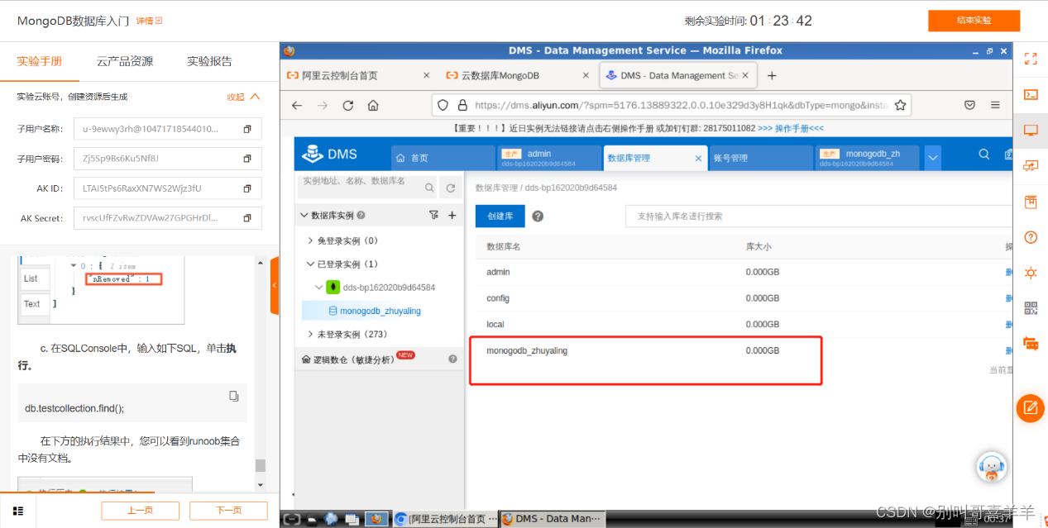This screenshot has width=1048, height=528.
Task: Refresh the instance list in sidebar
Action: (451, 188)
